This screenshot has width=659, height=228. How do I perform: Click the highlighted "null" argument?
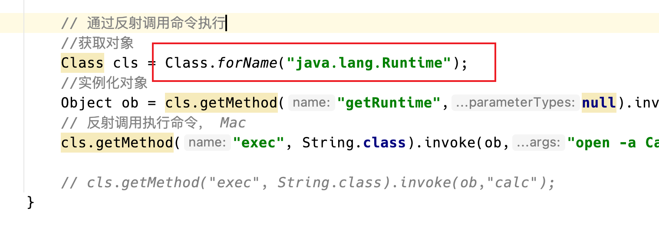pos(599,103)
